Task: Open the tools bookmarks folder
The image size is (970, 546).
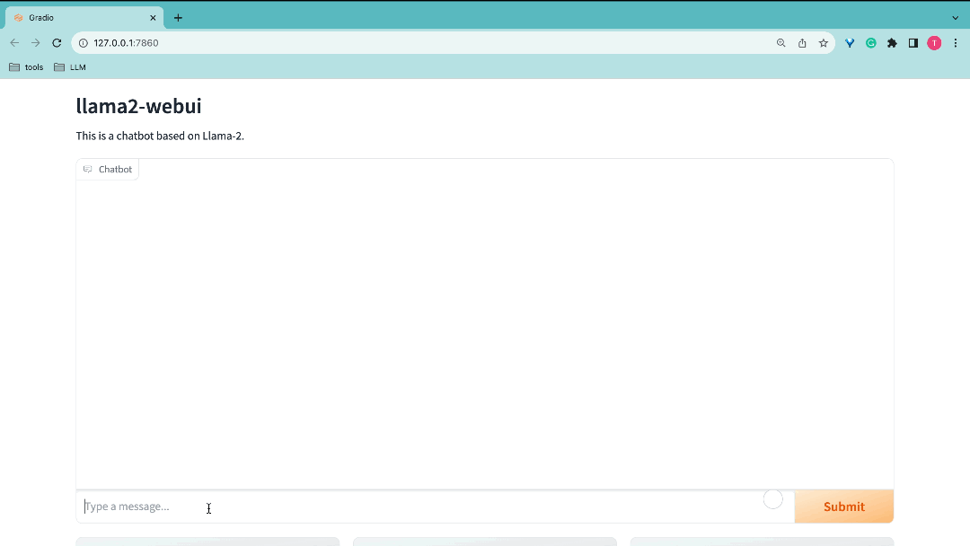Action: pyautogui.click(x=26, y=66)
